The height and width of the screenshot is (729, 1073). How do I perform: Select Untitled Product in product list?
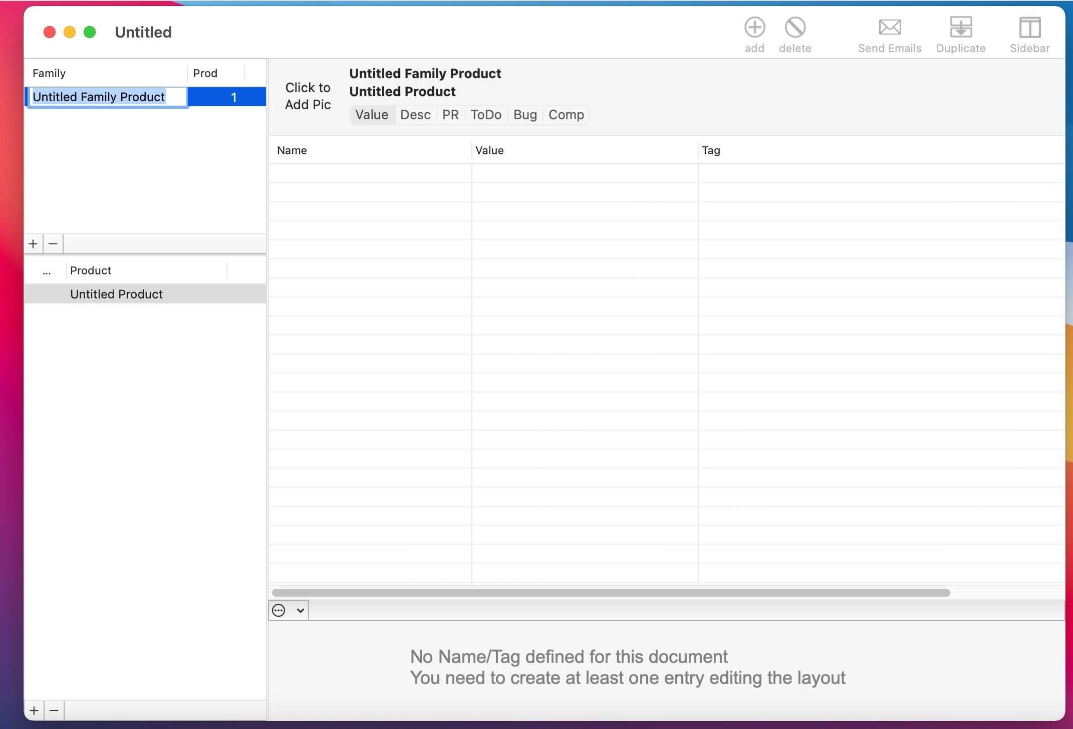click(x=116, y=294)
